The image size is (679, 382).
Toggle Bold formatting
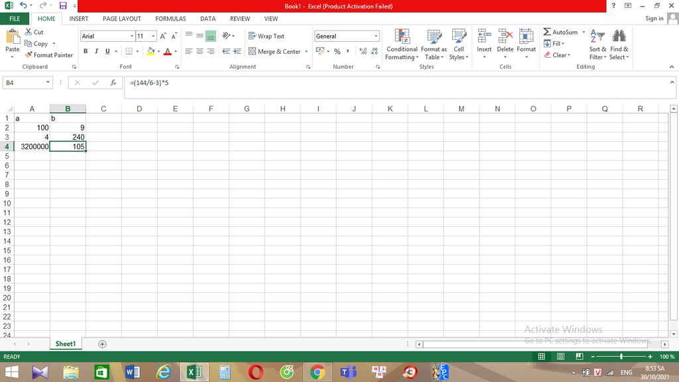(86, 51)
